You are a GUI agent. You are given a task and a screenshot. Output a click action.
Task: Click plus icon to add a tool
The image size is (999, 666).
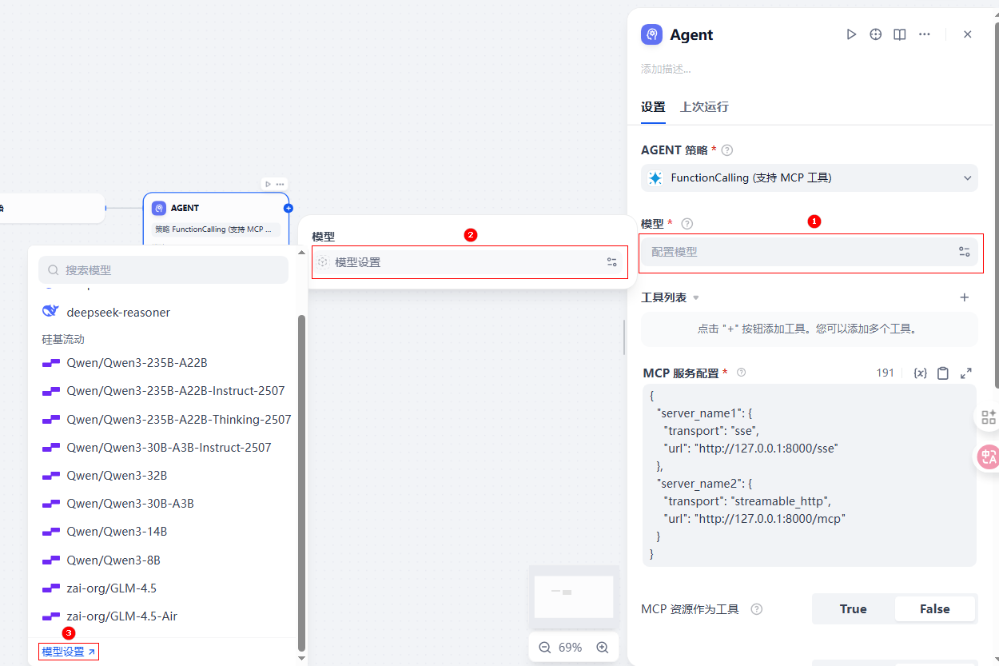point(964,297)
